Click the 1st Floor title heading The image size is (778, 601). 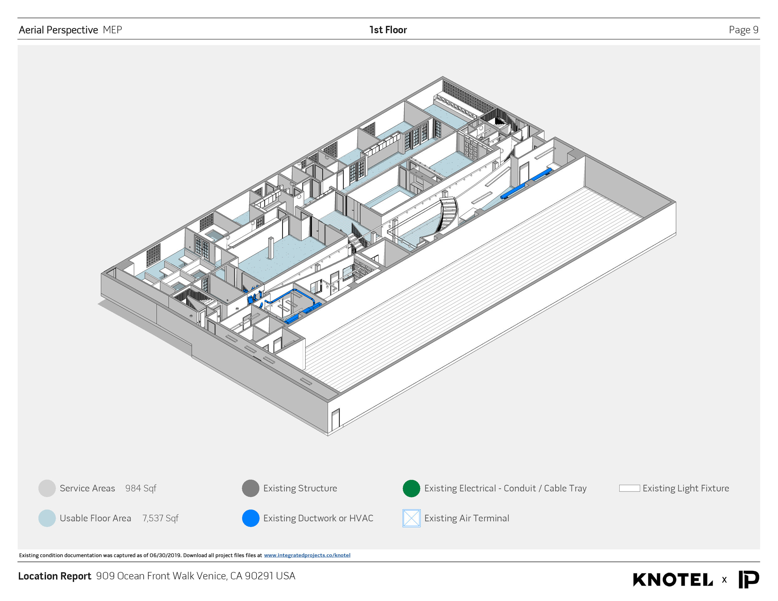coord(388,30)
